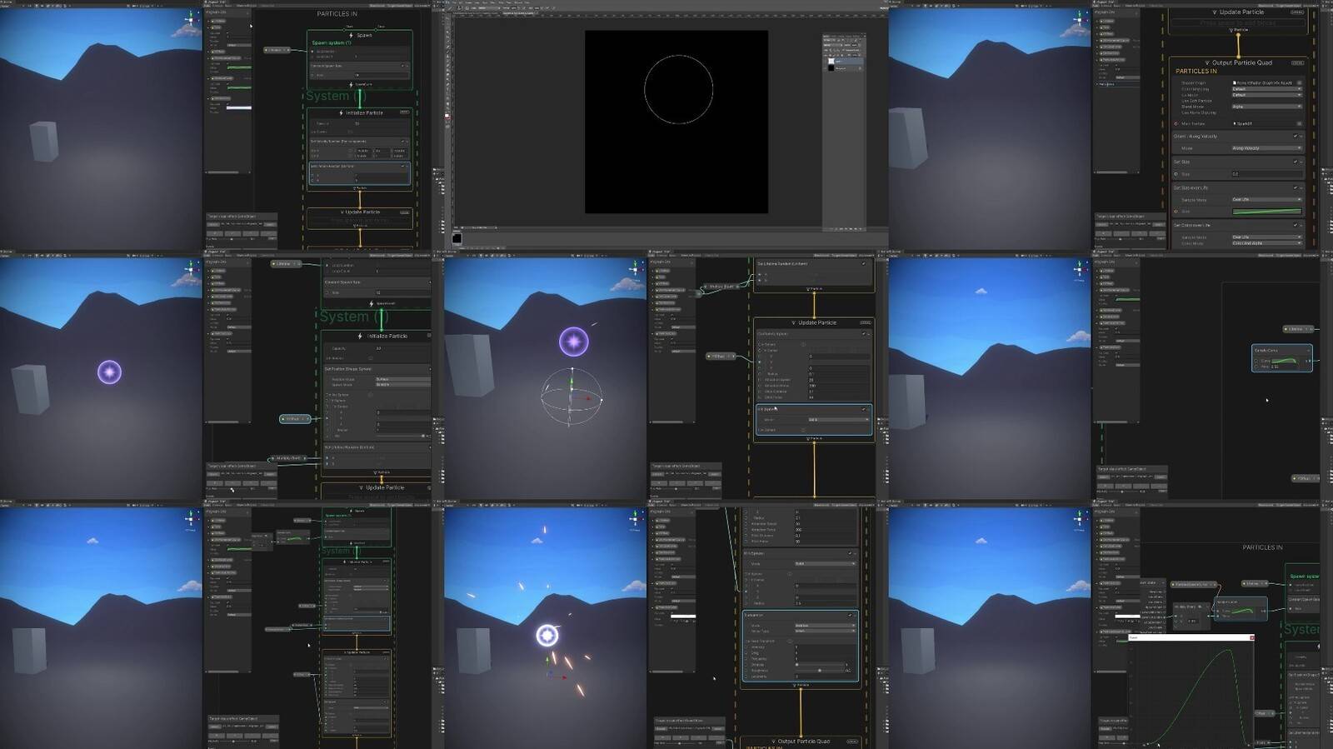Click the orientation gizmo in the scene with sparks
Viewport: 1333px width, 749px height.
click(x=637, y=519)
